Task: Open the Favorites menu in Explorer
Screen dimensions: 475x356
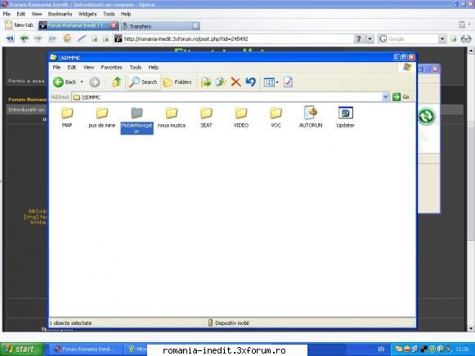Action: tap(111, 67)
